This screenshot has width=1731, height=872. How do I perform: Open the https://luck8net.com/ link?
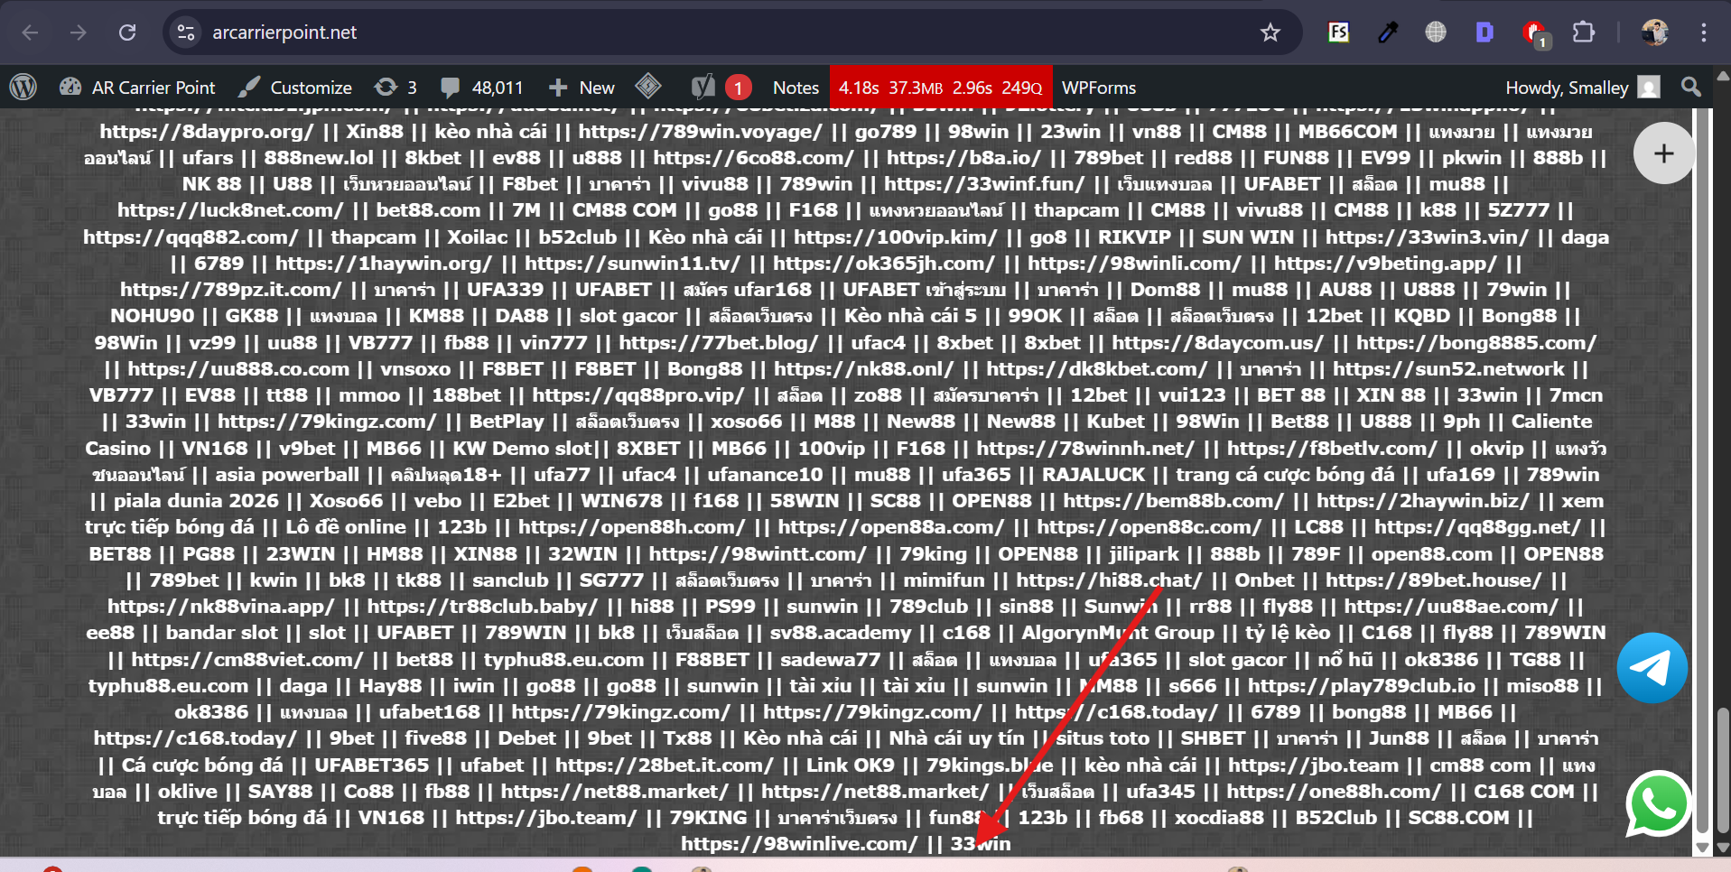coord(230,210)
